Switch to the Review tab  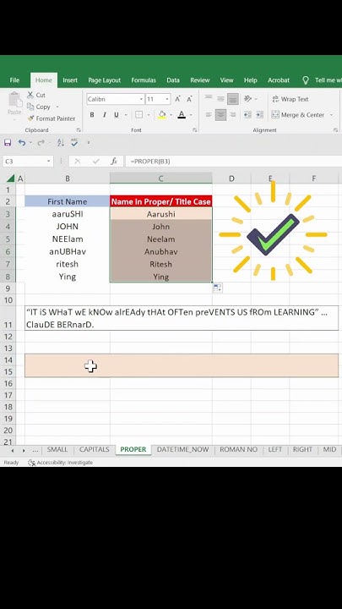coord(199,80)
